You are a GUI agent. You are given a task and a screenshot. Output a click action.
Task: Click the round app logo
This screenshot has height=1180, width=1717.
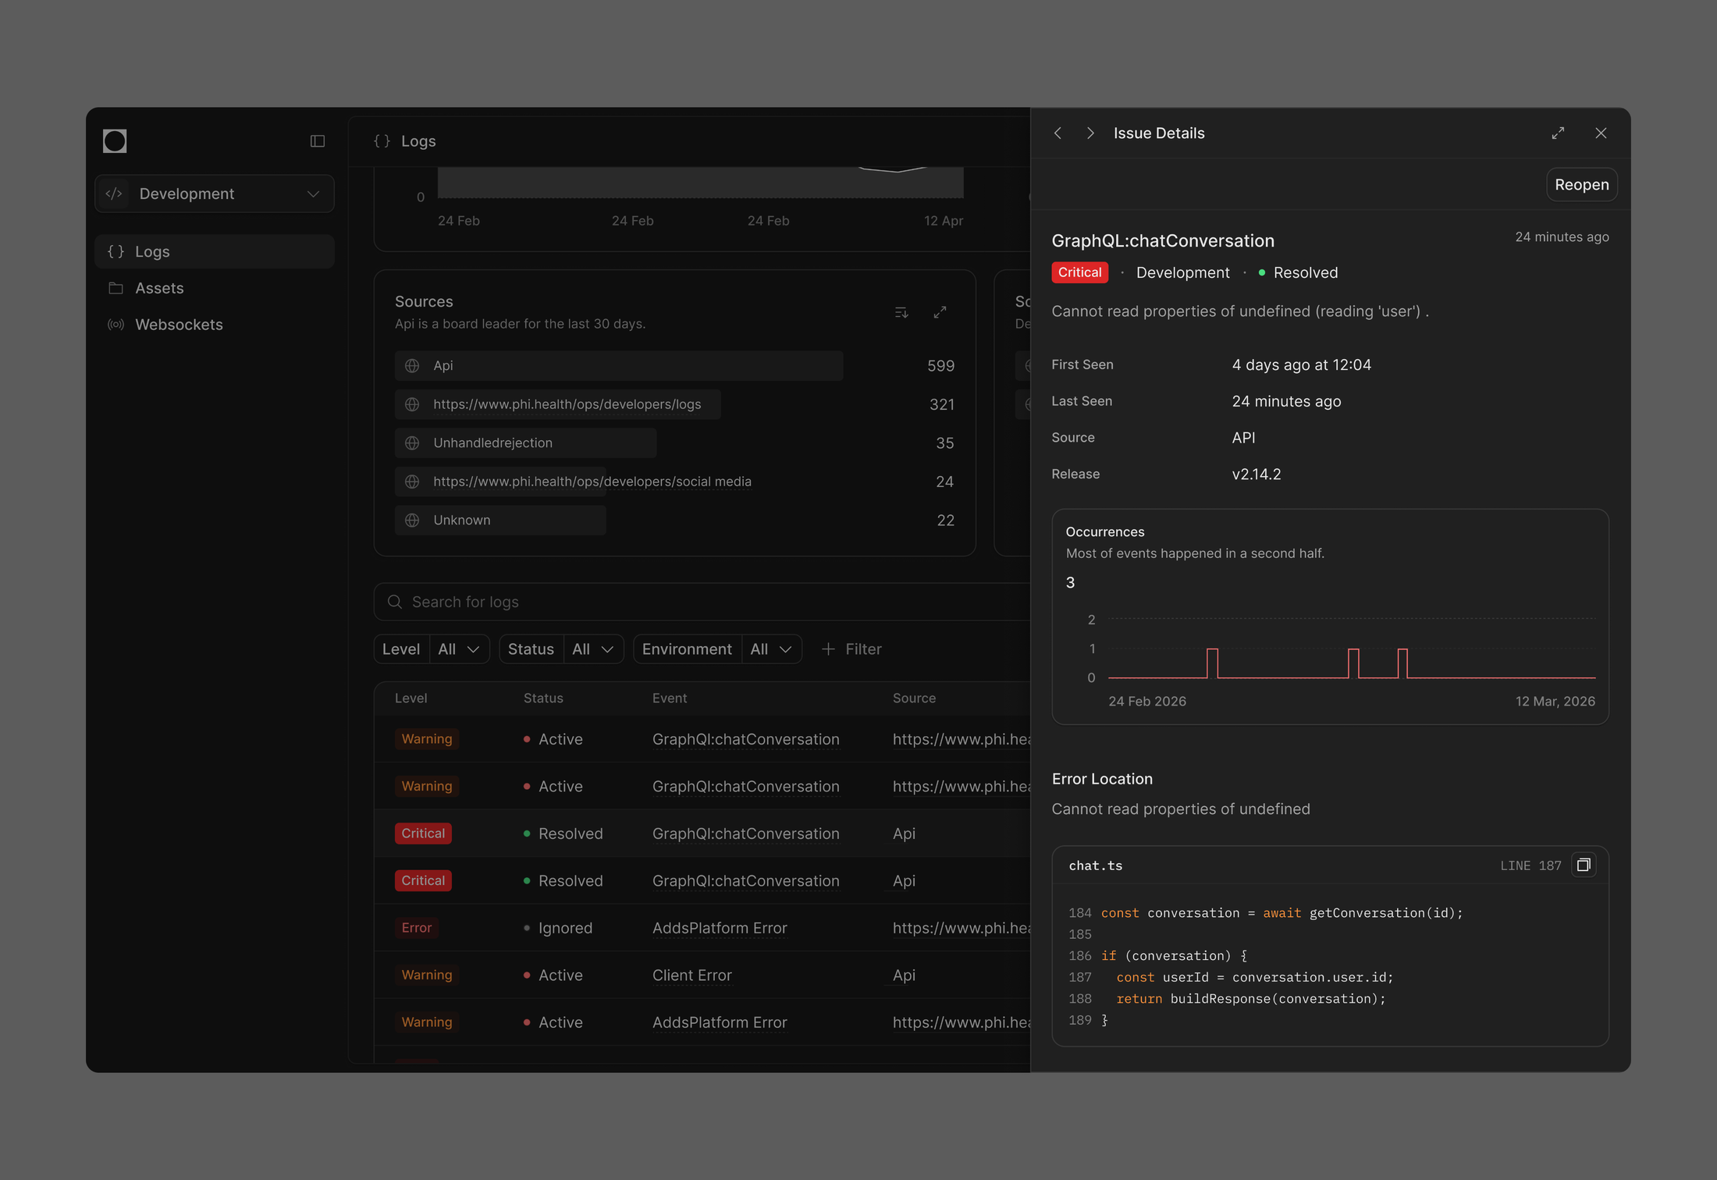pyautogui.click(x=115, y=141)
